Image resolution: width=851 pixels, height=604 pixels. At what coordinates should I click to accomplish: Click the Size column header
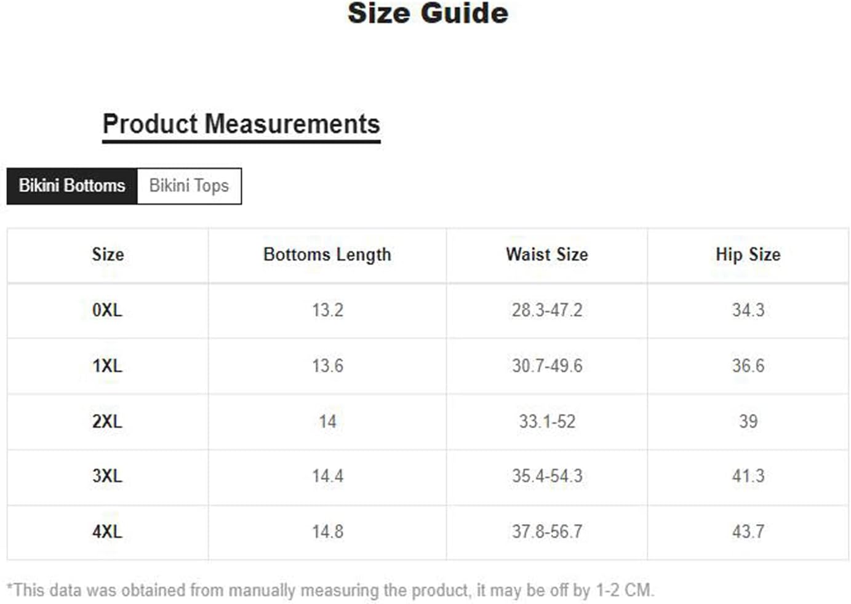click(108, 255)
